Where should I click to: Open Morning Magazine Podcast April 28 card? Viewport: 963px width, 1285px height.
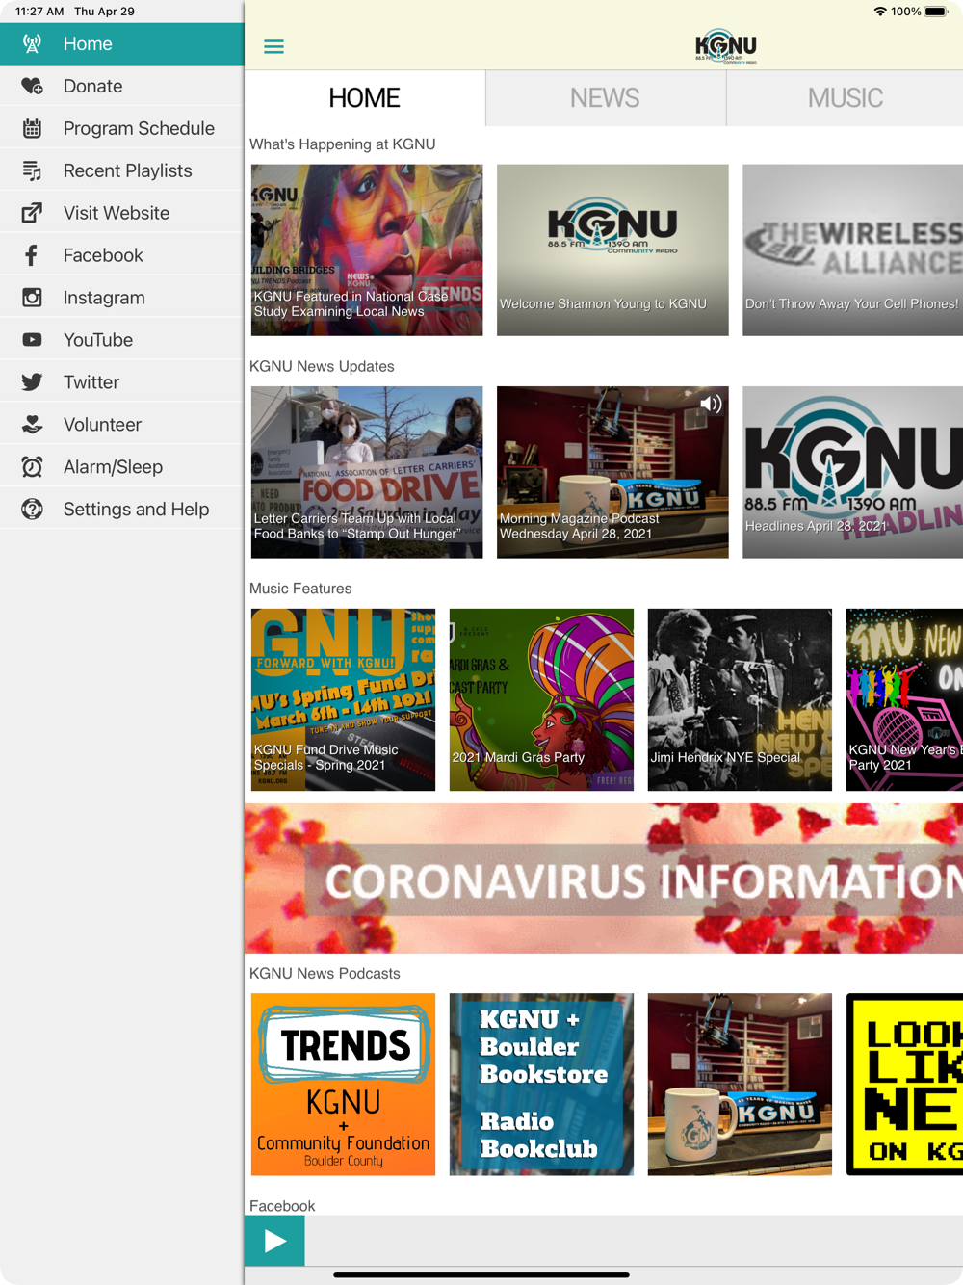(x=612, y=473)
